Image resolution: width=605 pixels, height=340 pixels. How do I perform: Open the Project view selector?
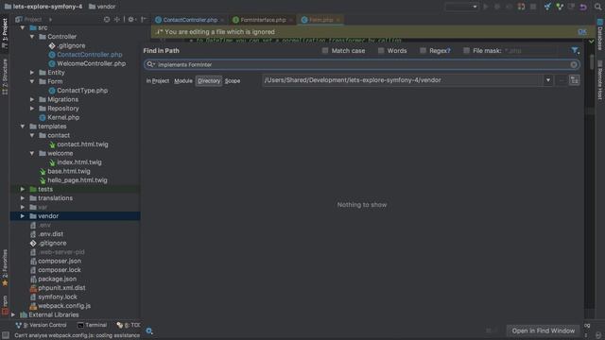[34, 19]
